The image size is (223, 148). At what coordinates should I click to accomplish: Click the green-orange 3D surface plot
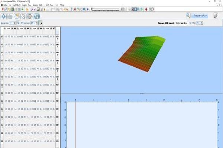pos(142,54)
